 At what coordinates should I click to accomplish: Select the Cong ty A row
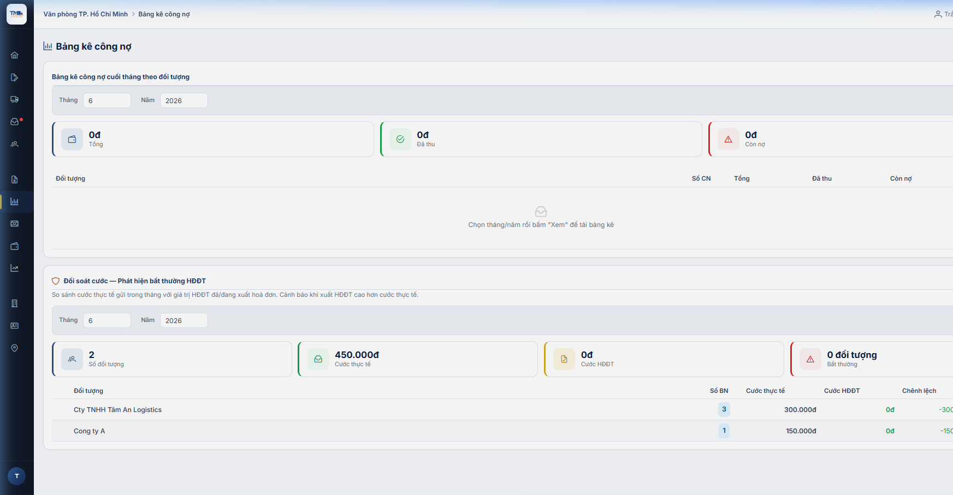pos(502,431)
